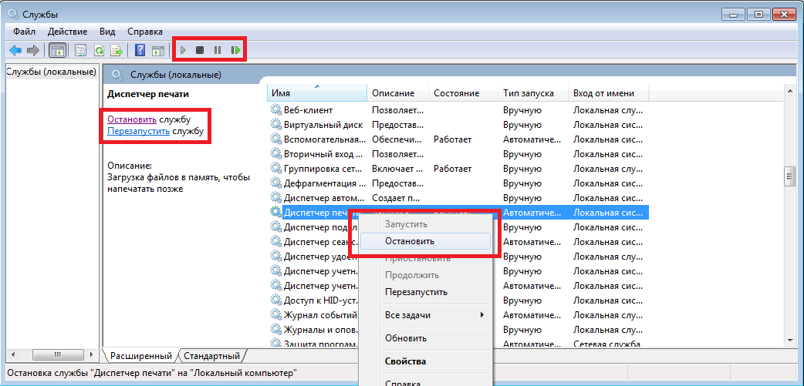Click the gear icon of Виртуальный диск
This screenshot has height=386, width=804.
point(276,124)
